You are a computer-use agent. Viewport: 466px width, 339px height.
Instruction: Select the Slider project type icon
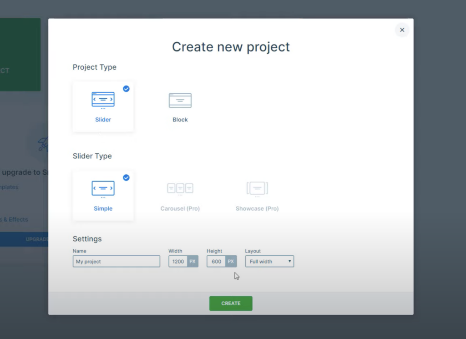(x=103, y=100)
